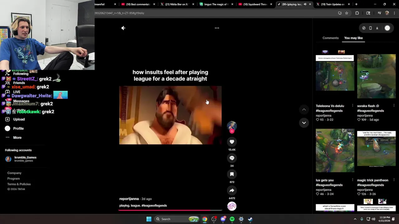Open the Chrome profile avatar
399x224 pixels.
pos(387,13)
